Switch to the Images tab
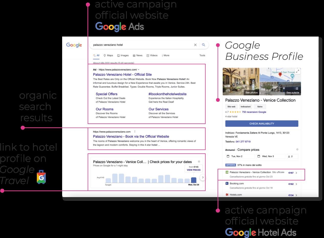 pyautogui.click(x=123, y=55)
